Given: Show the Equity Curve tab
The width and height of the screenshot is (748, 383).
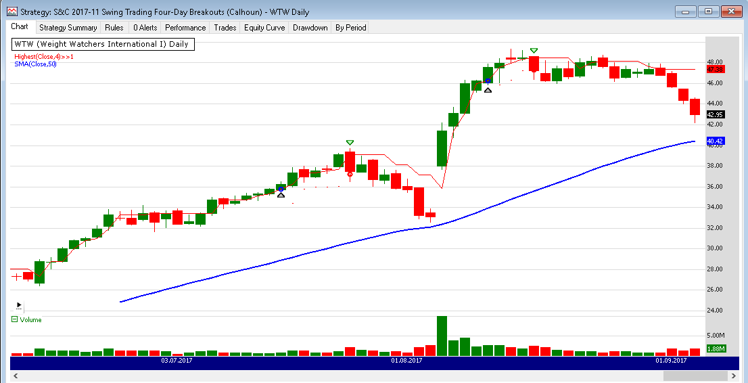Looking at the screenshot, I should click(264, 28).
